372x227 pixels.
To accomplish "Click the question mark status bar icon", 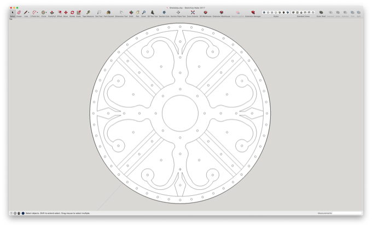I will 11,213.
